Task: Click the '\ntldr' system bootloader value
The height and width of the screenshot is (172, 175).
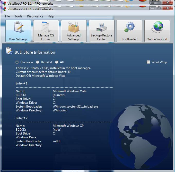Action: coord(57,141)
